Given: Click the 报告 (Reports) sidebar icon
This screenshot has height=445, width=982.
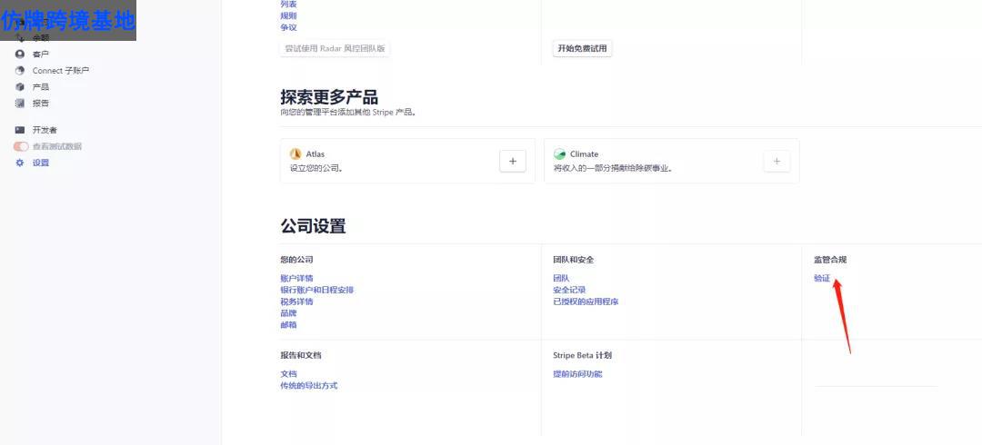Looking at the screenshot, I should (20, 104).
